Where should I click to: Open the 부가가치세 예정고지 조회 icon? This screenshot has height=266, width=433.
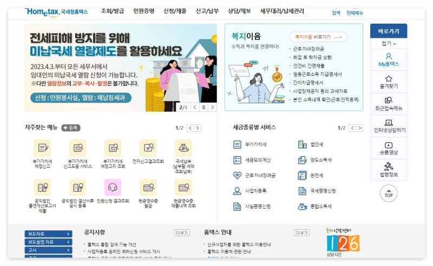(x=113, y=148)
